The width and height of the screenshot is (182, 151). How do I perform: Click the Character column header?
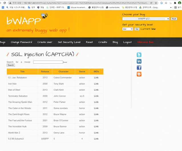pos(64,72)
